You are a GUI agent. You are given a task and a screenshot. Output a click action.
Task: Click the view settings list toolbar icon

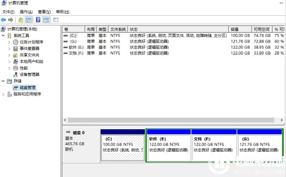(56, 20)
